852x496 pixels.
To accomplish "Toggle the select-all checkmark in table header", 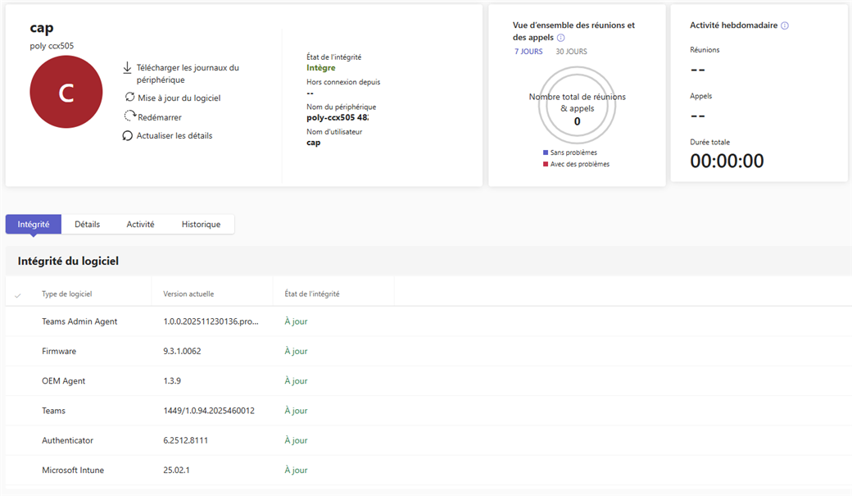I will coord(18,294).
